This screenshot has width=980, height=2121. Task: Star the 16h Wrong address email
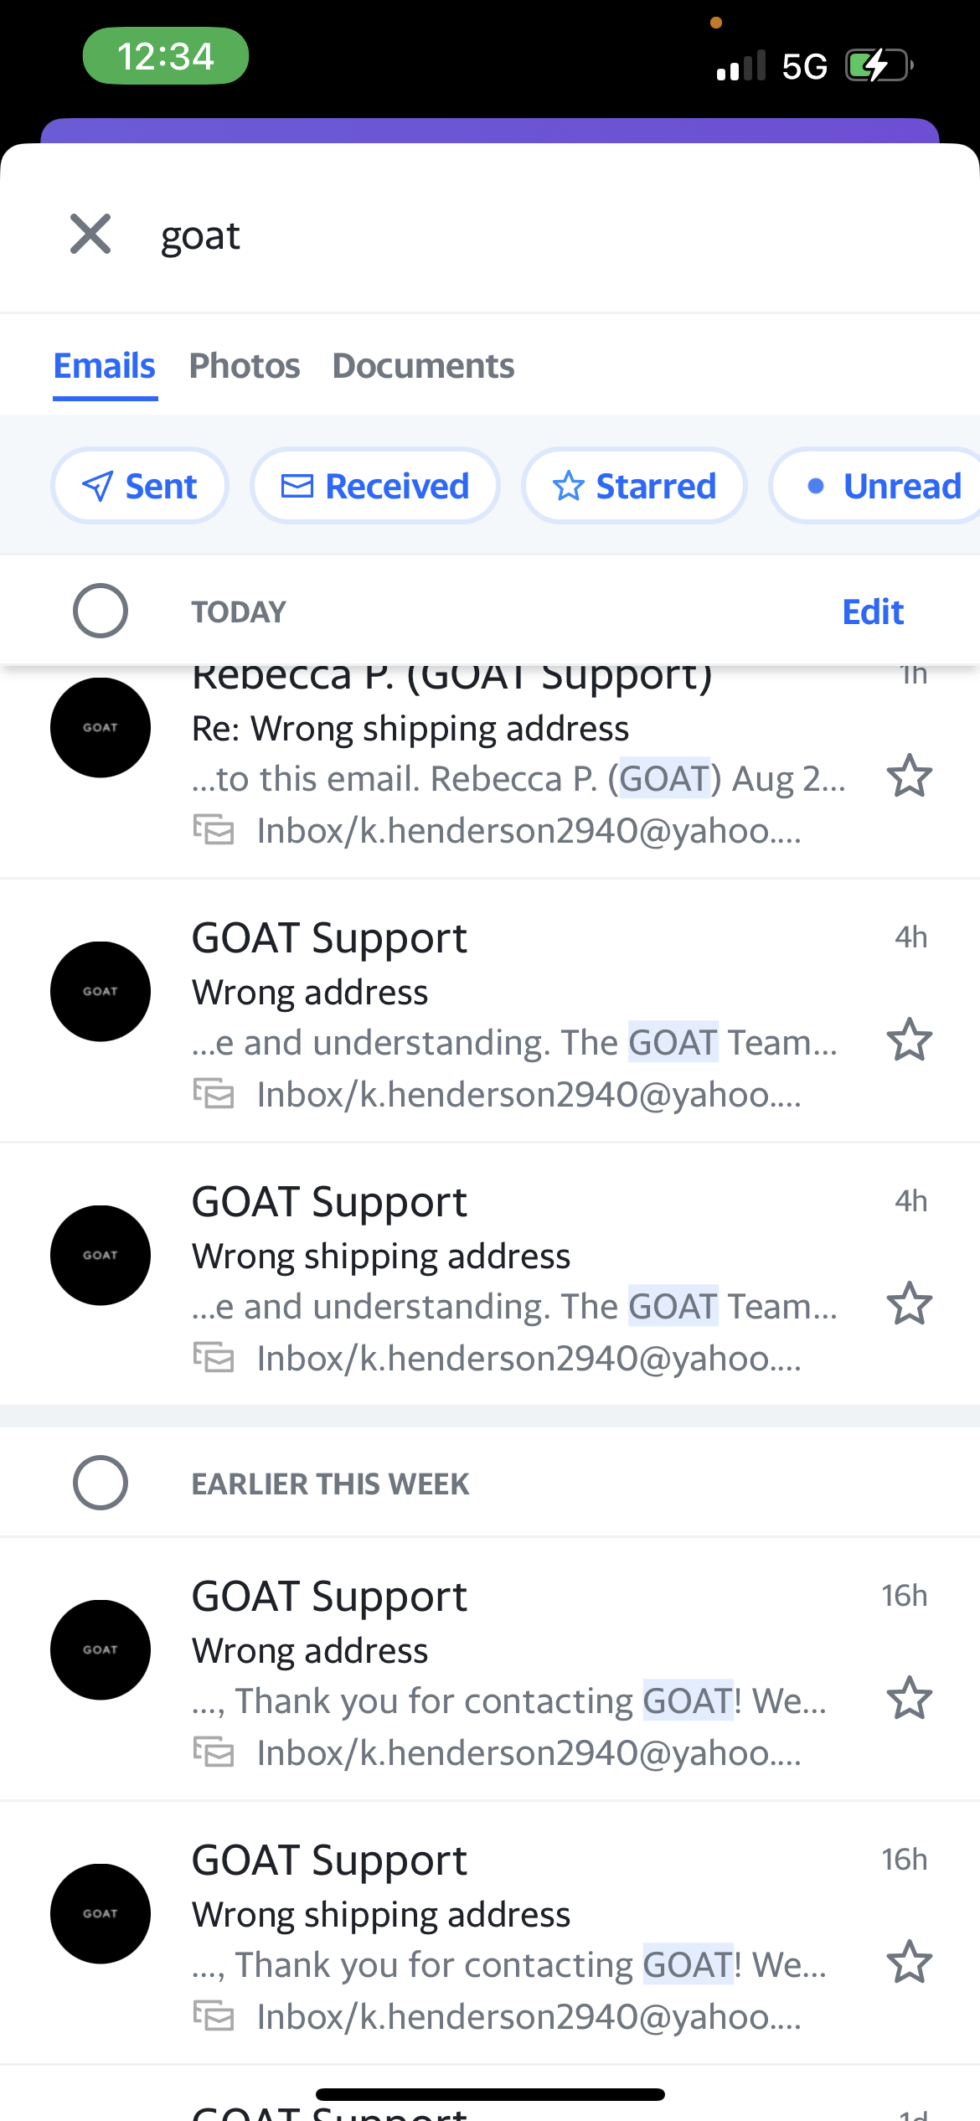[910, 1698]
